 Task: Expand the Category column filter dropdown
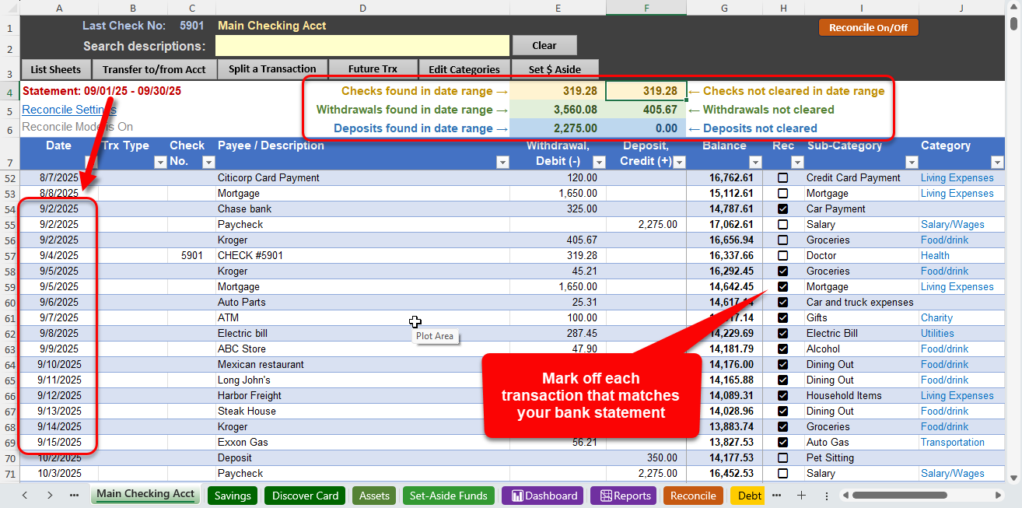pyautogui.click(x=997, y=163)
